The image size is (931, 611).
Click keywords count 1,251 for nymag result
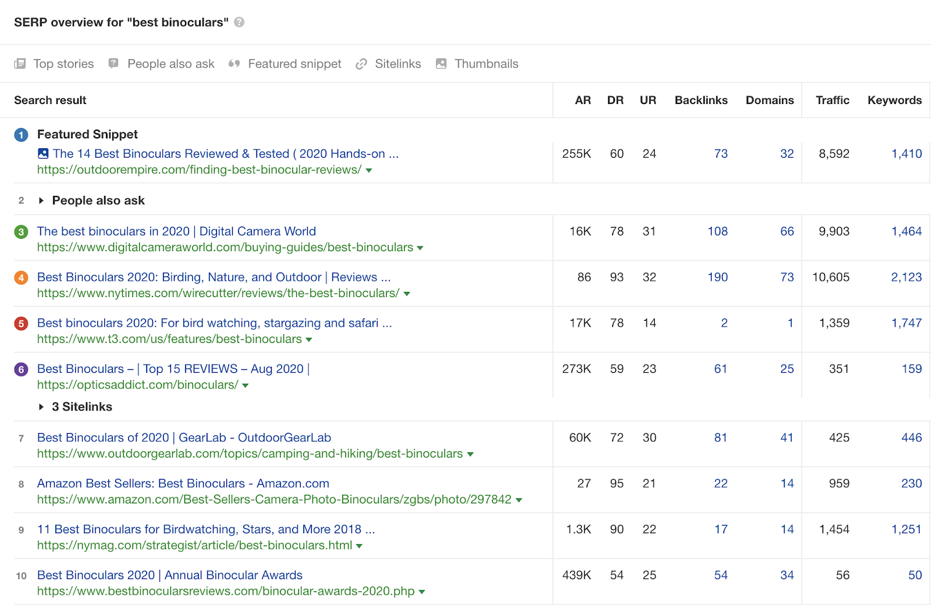pyautogui.click(x=907, y=530)
